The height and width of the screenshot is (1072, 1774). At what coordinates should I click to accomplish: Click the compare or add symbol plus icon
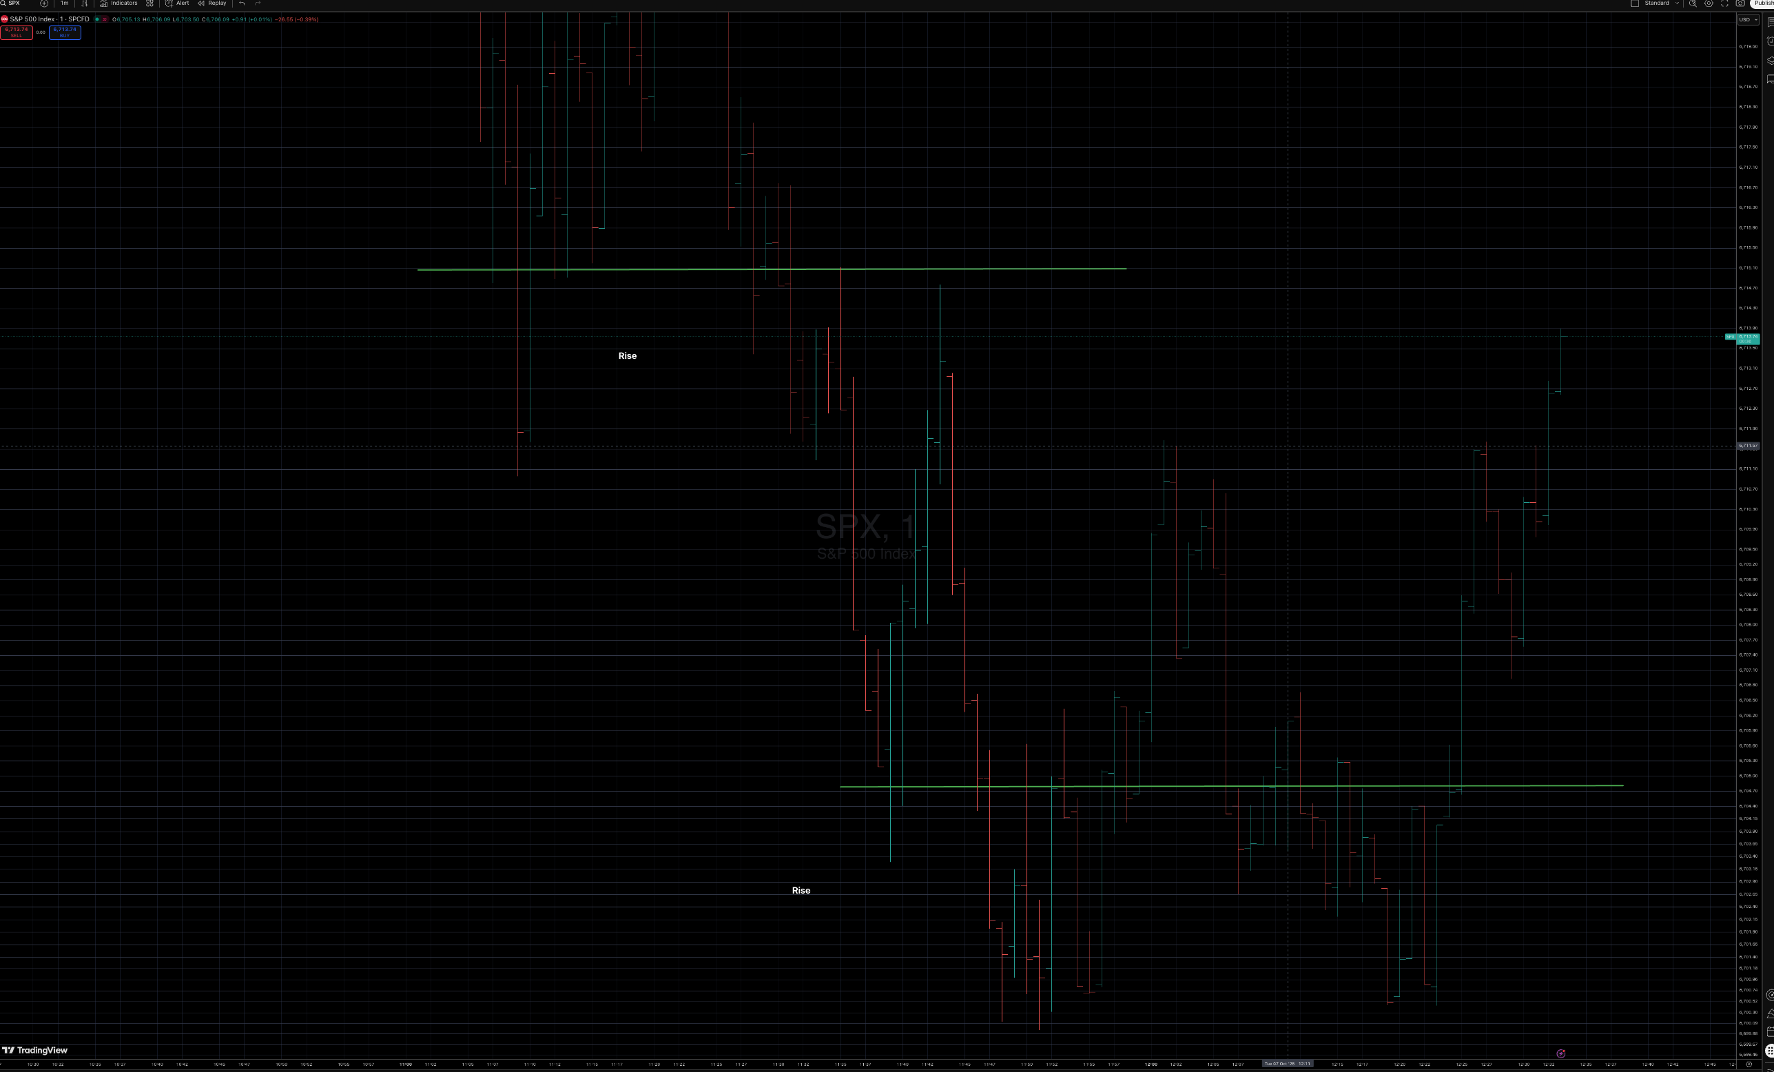[44, 3]
